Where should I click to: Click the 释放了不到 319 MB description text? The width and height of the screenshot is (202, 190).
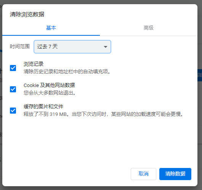[x=103, y=114]
